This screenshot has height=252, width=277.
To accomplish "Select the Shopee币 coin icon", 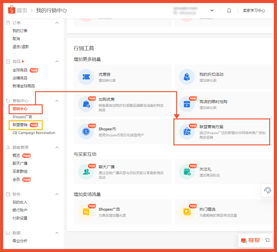I will click(x=86, y=132).
